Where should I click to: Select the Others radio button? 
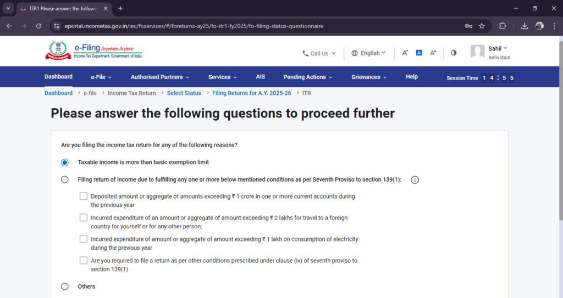point(65,286)
